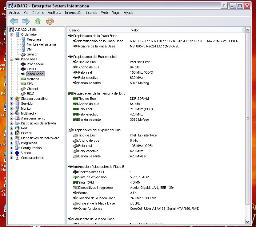Viewport: 256px width, 227px height.
Task: Click the vertical scrollbar thumb
Action: click(x=247, y=118)
